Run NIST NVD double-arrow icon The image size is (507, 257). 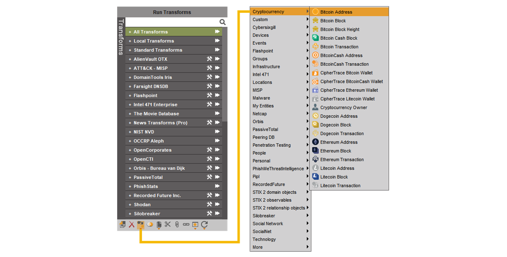[x=217, y=132]
